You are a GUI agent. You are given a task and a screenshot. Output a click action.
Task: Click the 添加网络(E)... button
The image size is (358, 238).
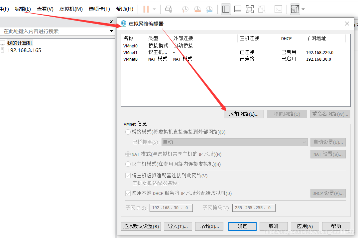244,114
